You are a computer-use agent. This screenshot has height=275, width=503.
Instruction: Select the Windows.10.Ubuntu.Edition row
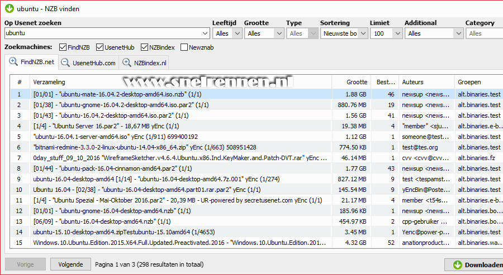click(257, 242)
